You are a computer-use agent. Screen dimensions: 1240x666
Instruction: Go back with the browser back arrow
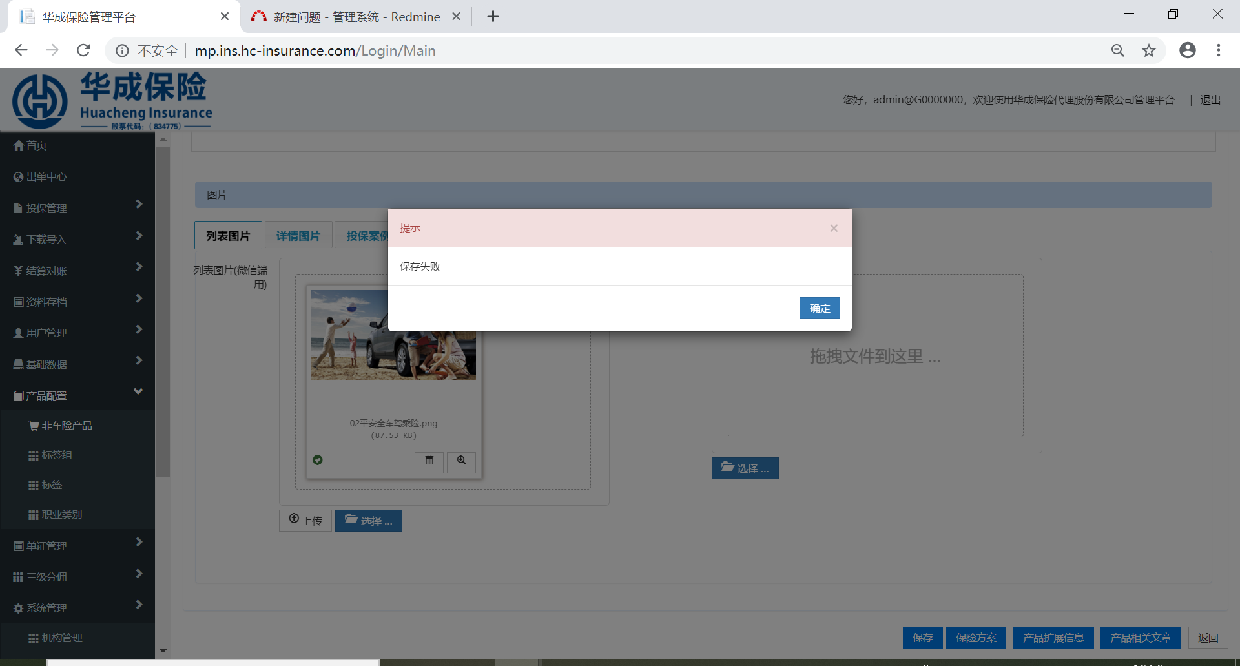(x=21, y=50)
